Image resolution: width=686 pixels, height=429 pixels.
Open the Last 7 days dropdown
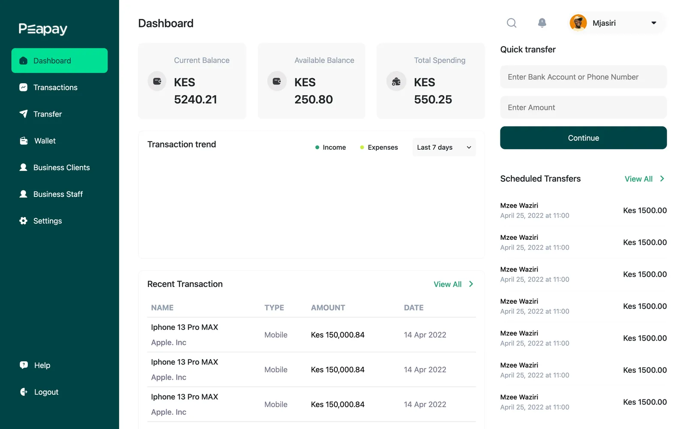point(444,147)
